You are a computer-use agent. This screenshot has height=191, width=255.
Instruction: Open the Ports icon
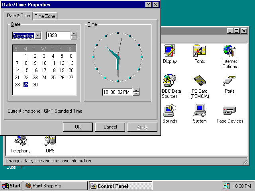click(x=229, y=81)
